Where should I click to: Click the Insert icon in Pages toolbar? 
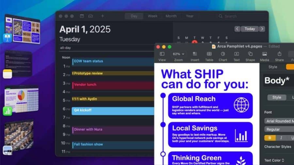coord(195,54)
